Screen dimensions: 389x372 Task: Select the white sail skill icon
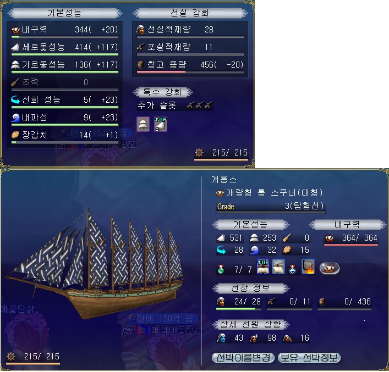click(278, 266)
